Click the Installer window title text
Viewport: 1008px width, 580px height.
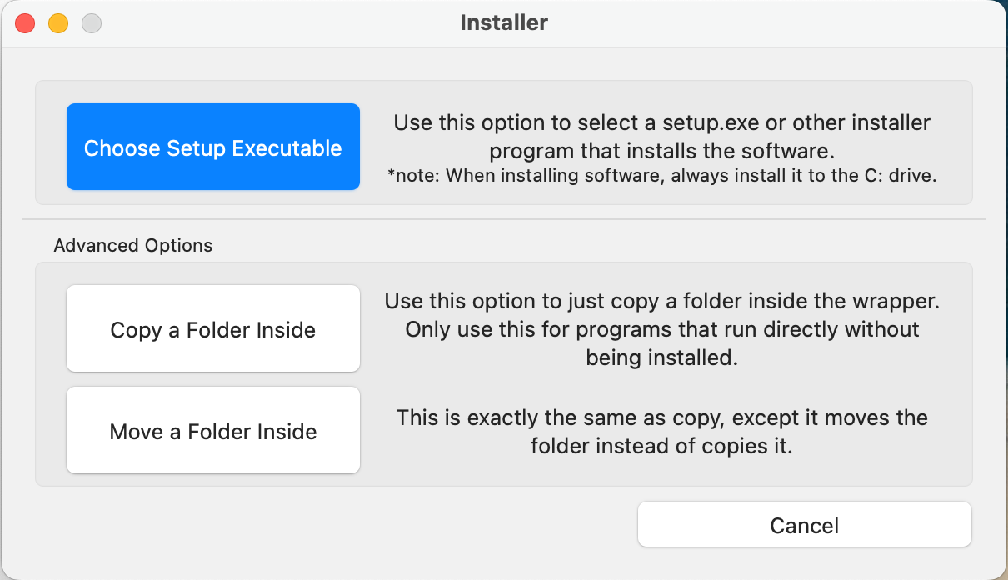coord(503,22)
